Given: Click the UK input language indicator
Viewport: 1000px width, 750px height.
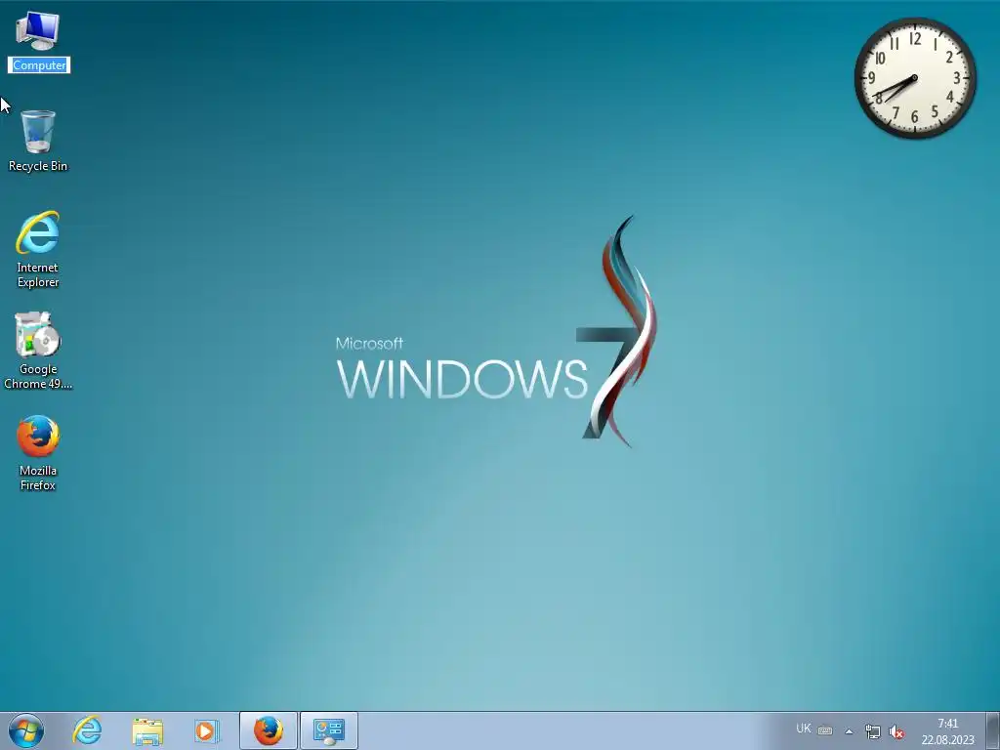Looking at the screenshot, I should [804, 729].
